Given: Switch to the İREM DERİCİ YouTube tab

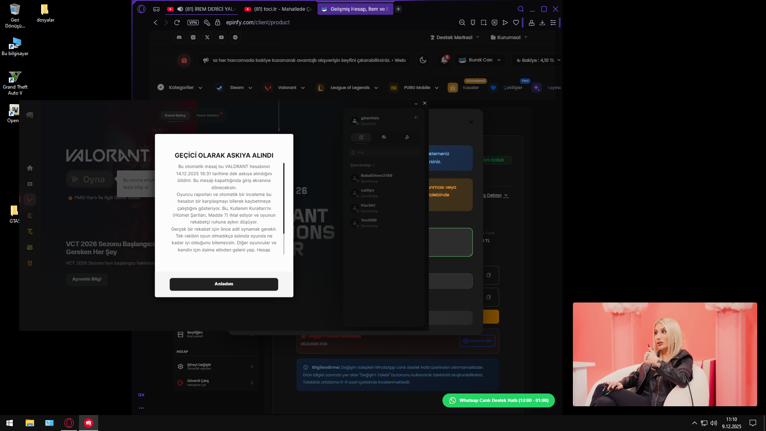Looking at the screenshot, I should (x=201, y=9).
